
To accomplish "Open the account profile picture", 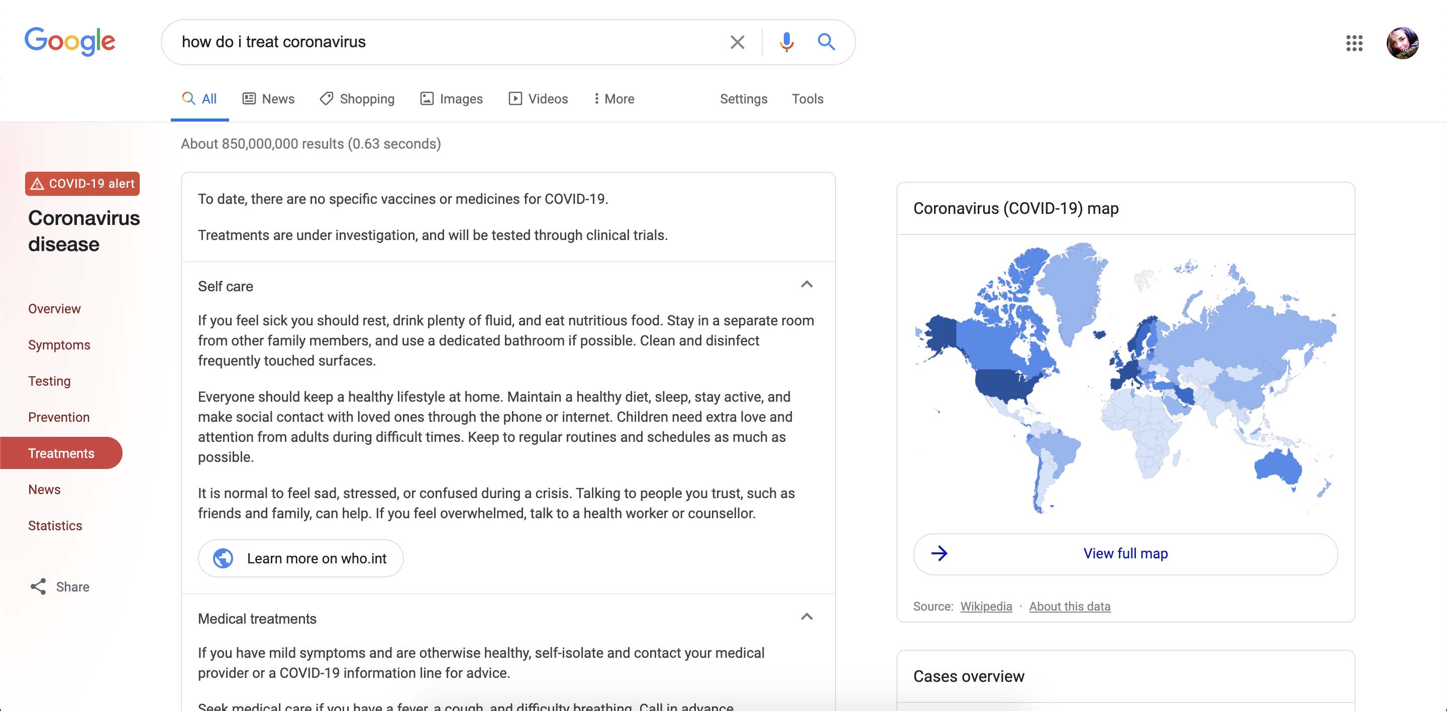I will [1402, 43].
